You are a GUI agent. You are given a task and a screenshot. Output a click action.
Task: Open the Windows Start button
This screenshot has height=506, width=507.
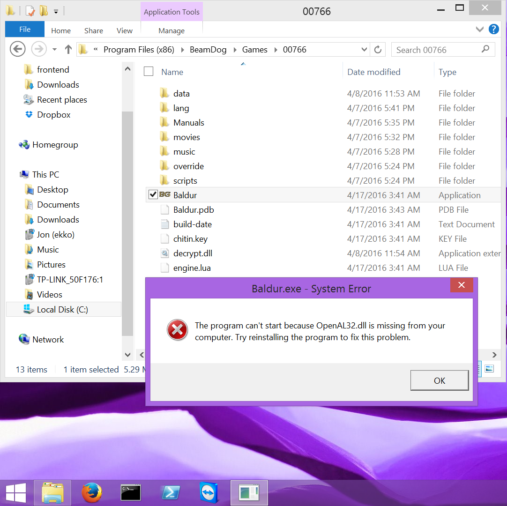coord(16,493)
